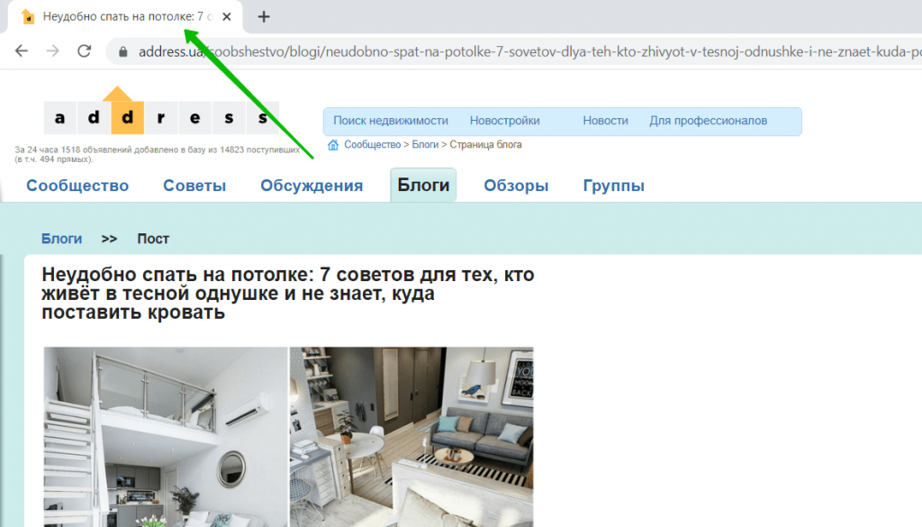Click 'Блоги' link before 'Пост'
The width and height of the screenshot is (922, 527).
(62, 239)
